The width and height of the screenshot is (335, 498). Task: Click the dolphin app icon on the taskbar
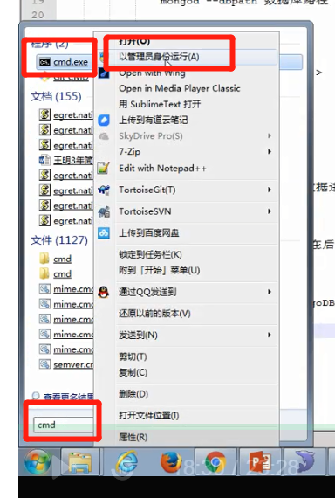click(x=304, y=462)
